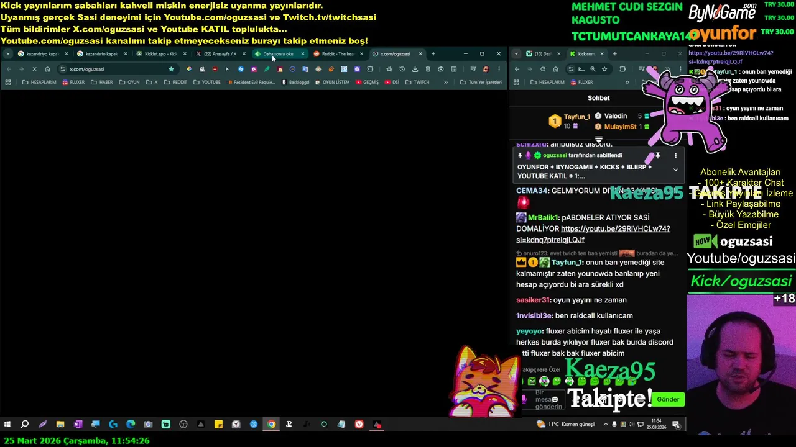Open the notification center icon
Screen dimensions: 796x447
pos(676,424)
